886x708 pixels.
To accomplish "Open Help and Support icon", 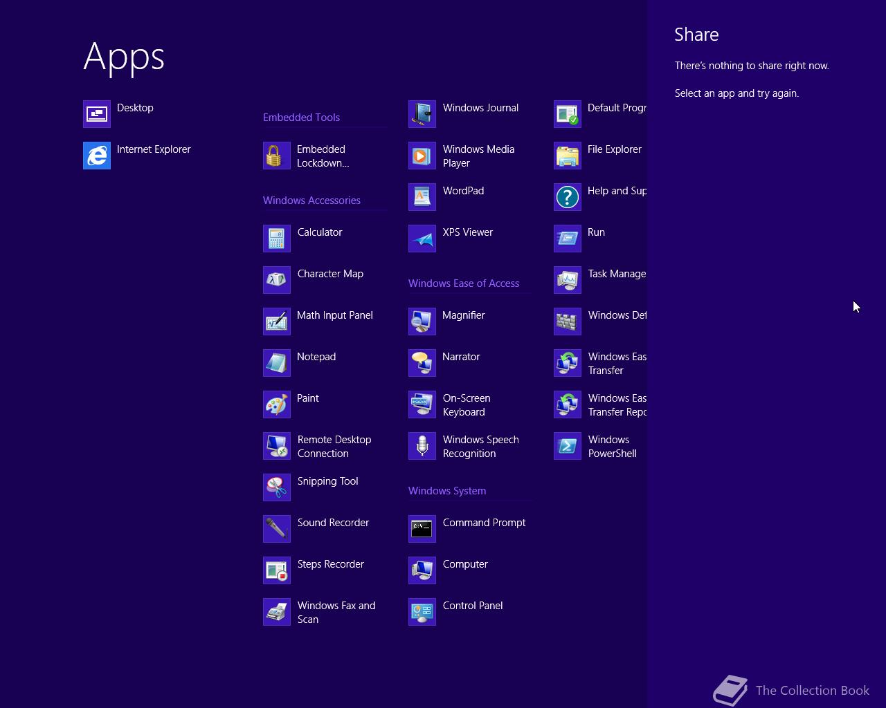I will pos(568,197).
